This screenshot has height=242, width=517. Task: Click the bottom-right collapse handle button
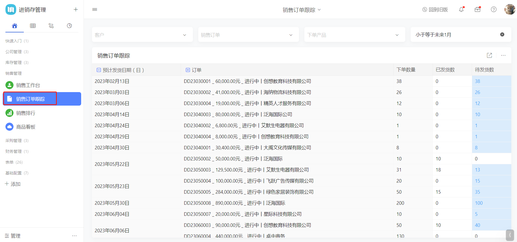[x=510, y=235]
